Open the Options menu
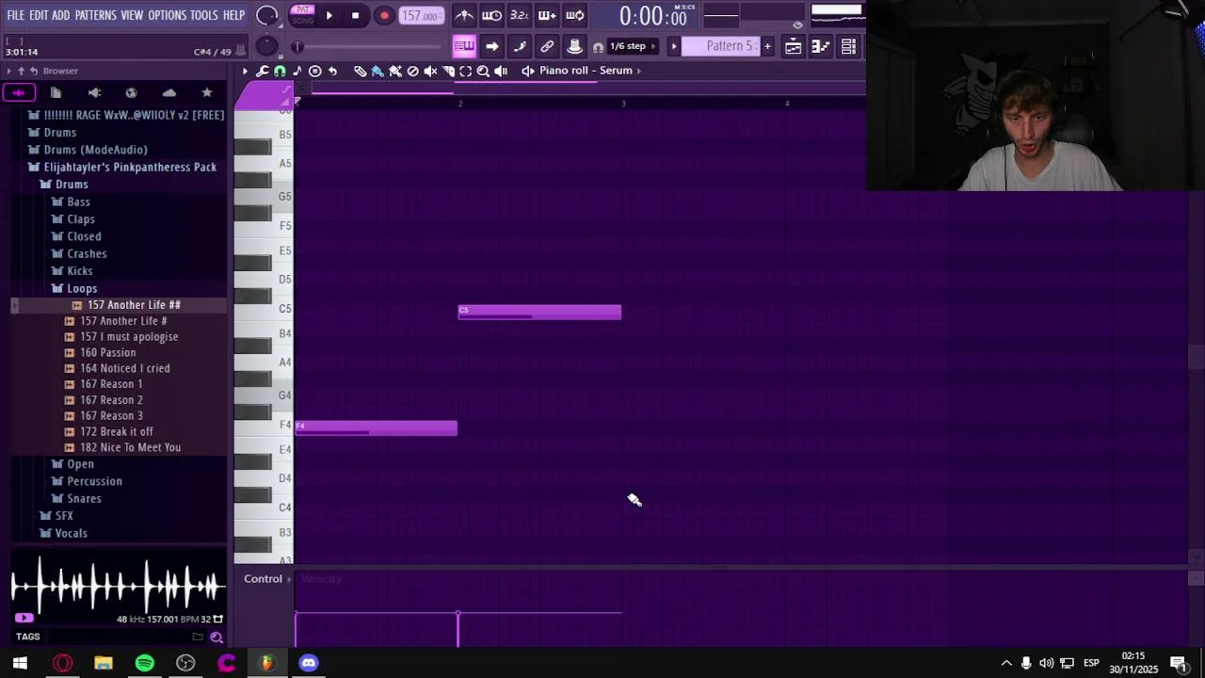The height and width of the screenshot is (678, 1205). [x=168, y=15]
